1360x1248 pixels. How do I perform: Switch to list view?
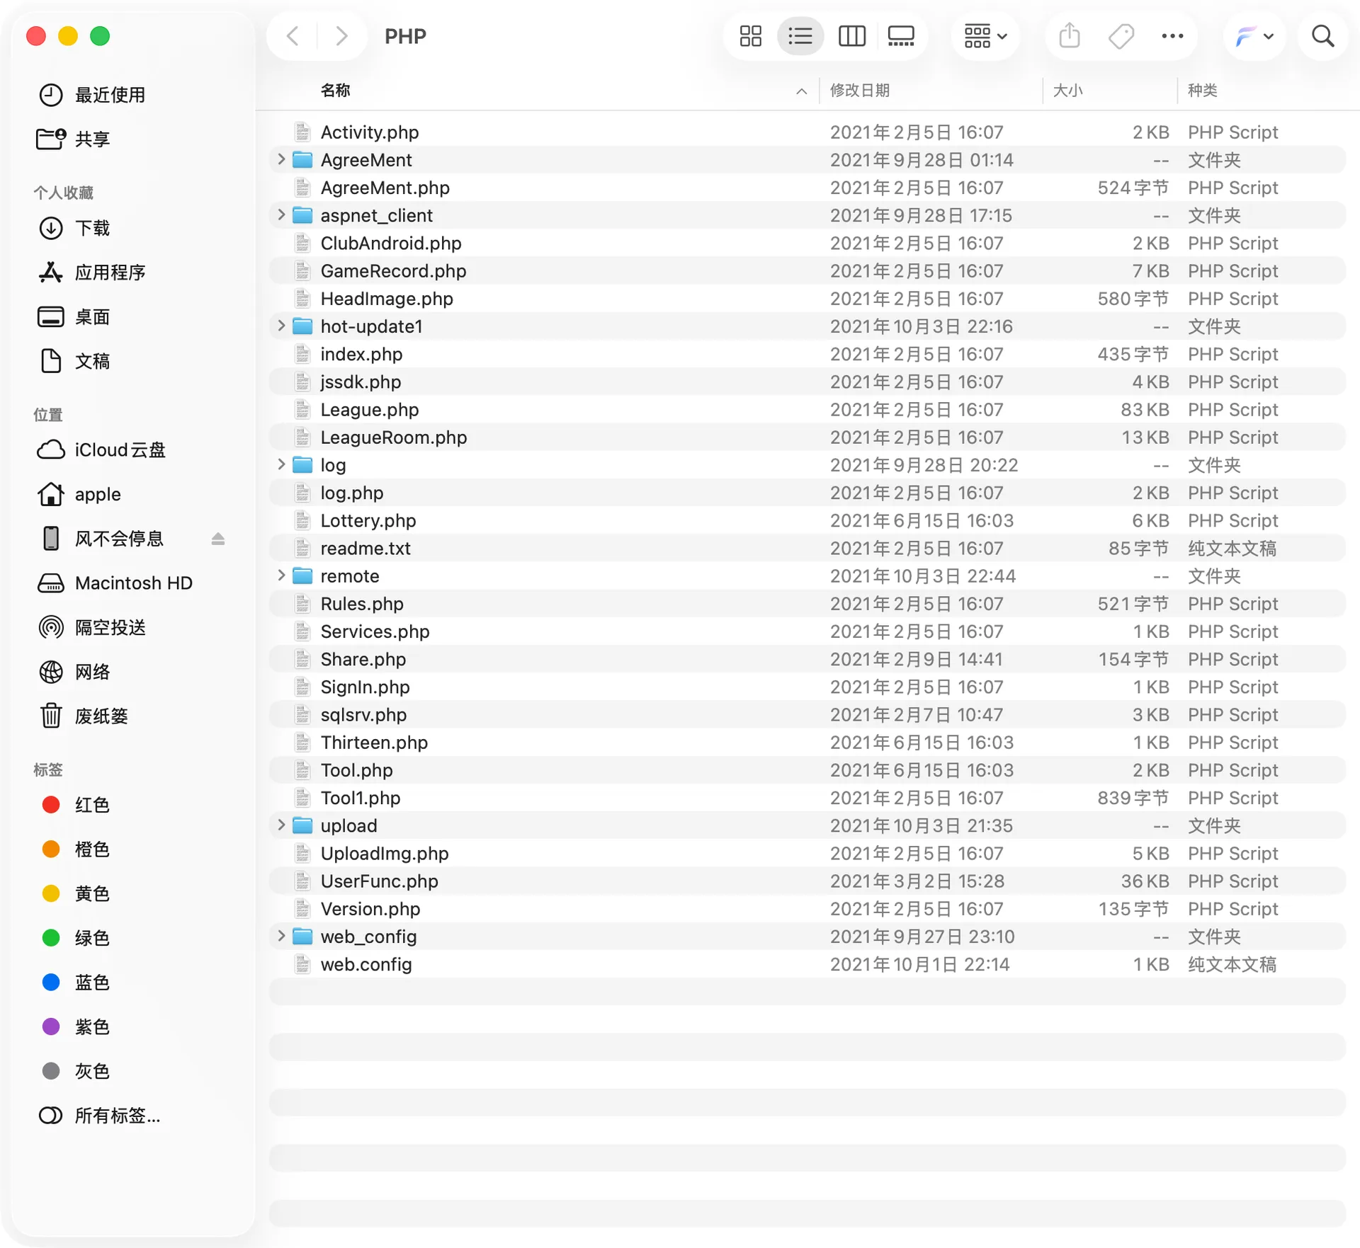point(800,36)
